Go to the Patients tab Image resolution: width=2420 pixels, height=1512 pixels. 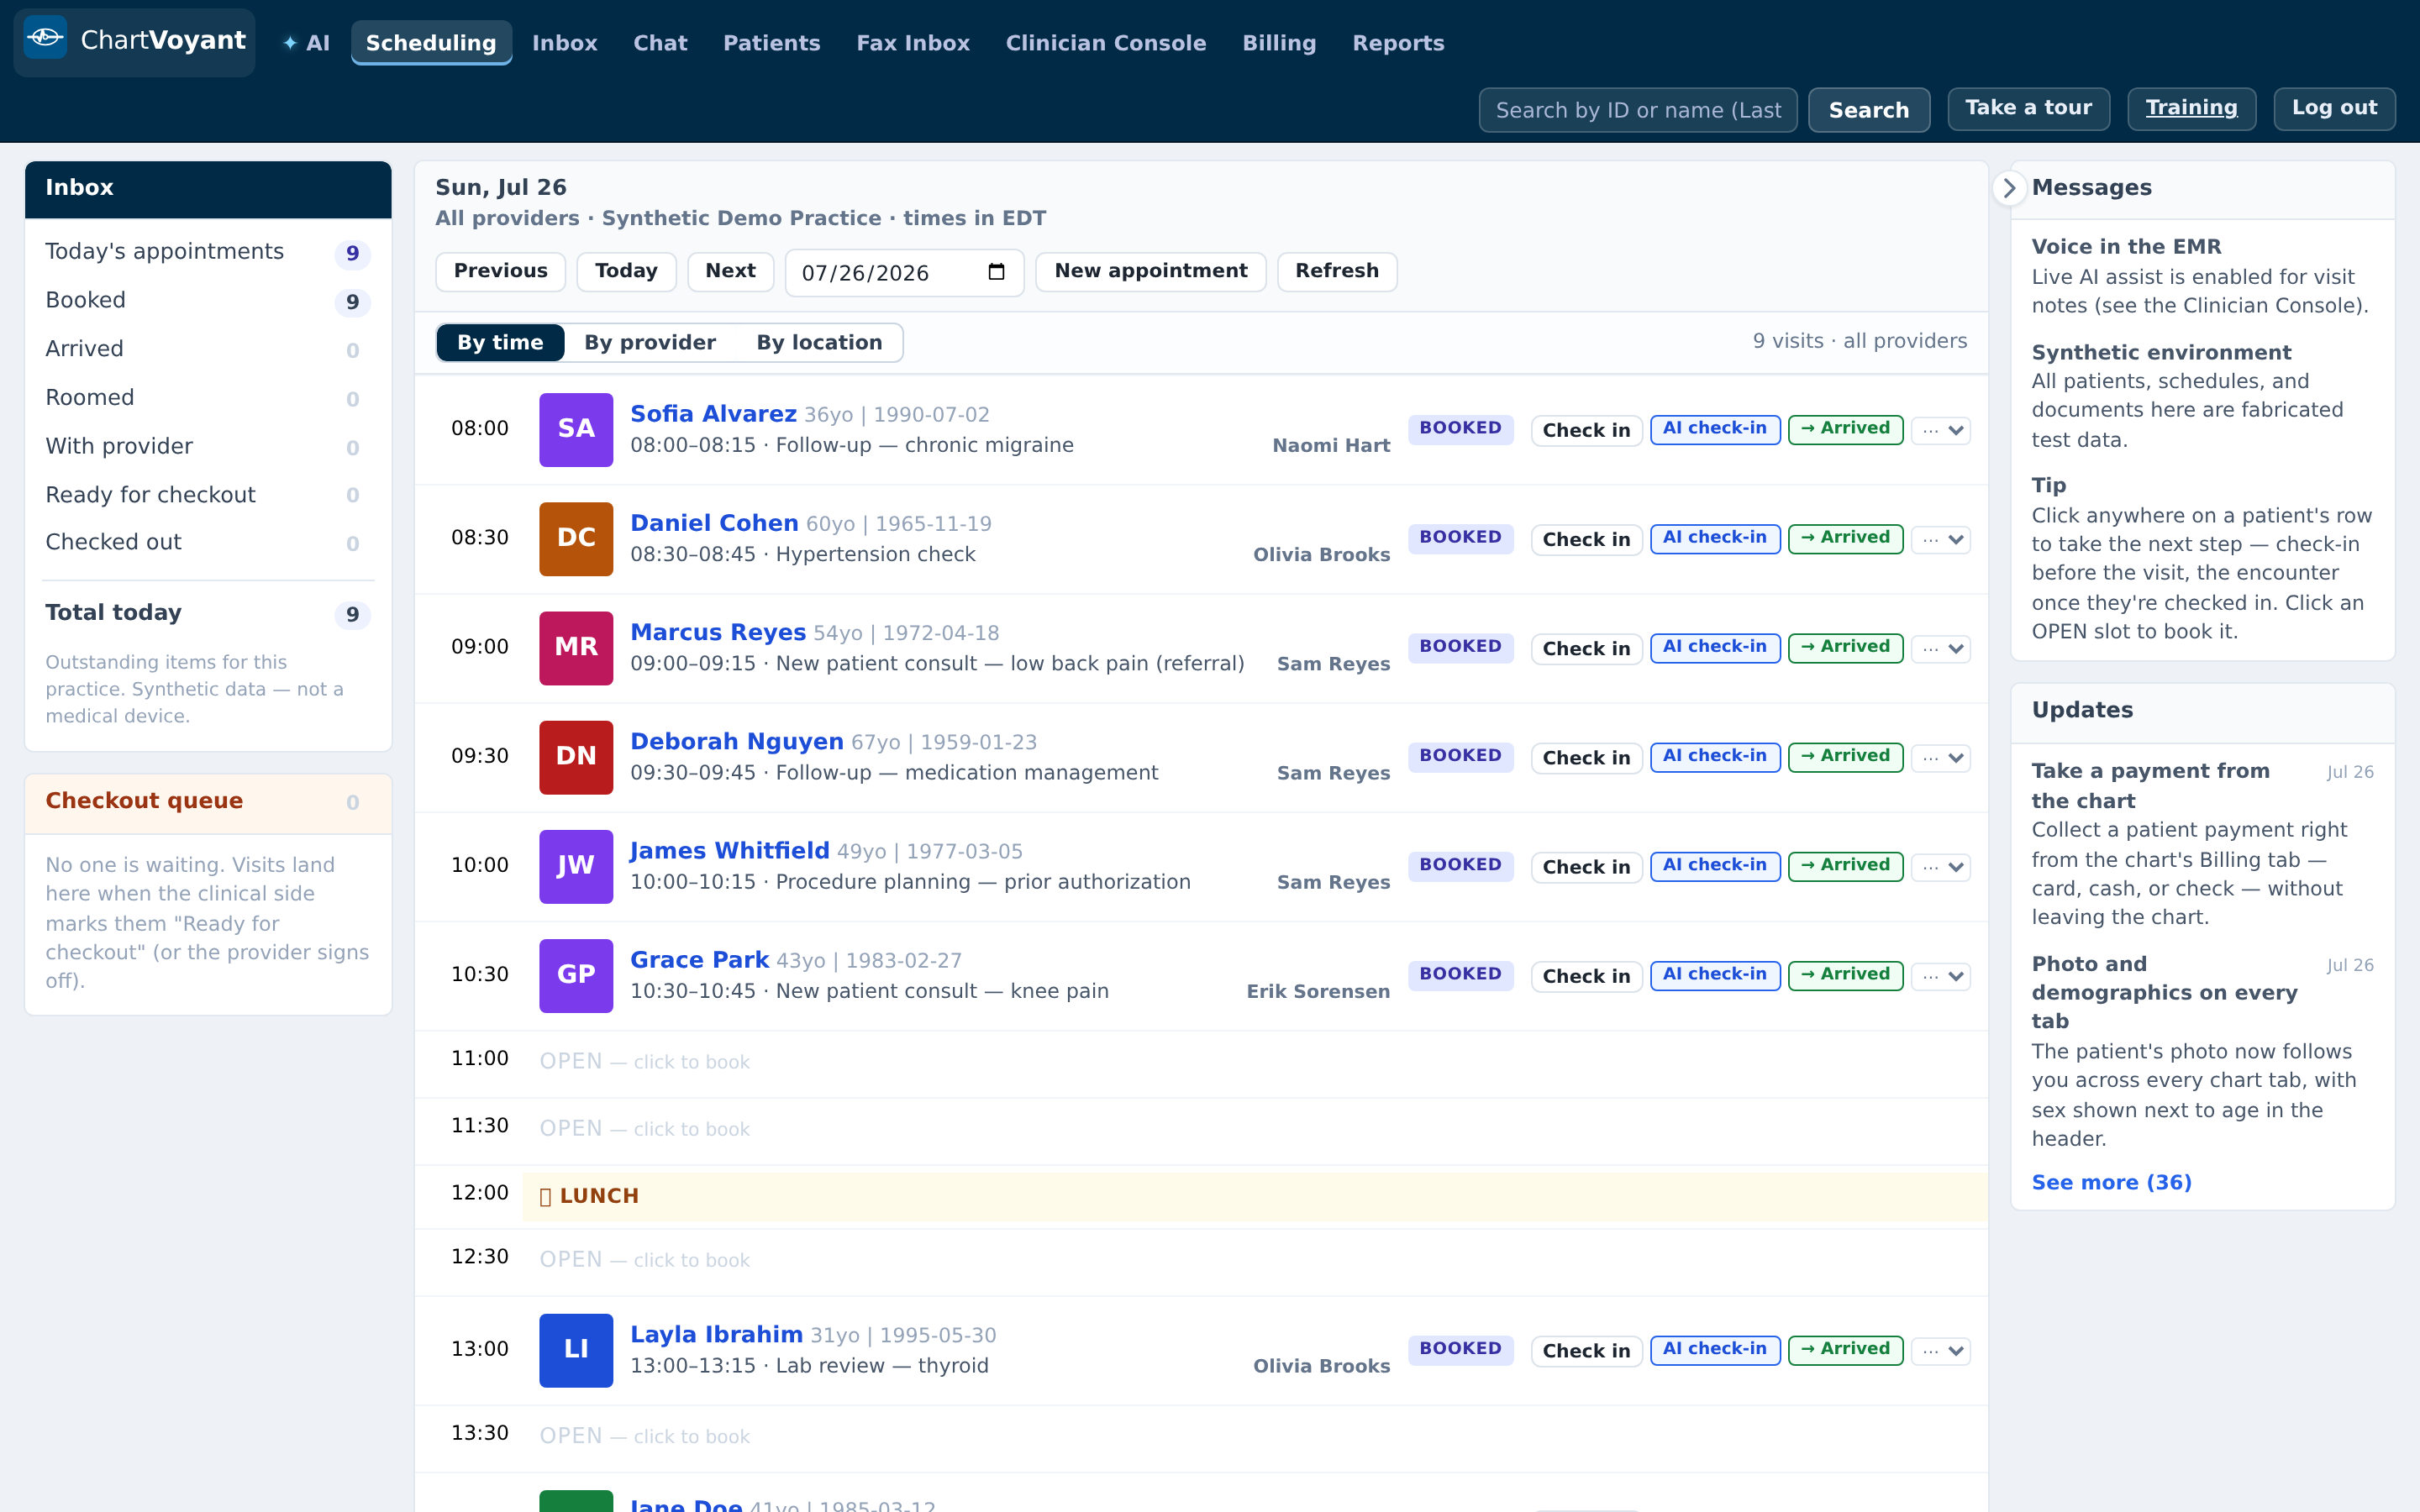click(771, 43)
